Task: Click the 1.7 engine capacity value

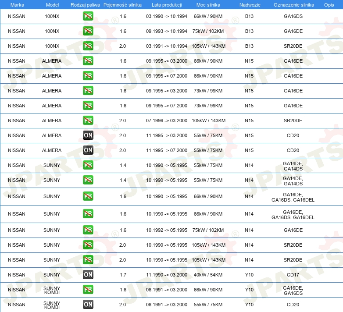Action: [x=123, y=275]
